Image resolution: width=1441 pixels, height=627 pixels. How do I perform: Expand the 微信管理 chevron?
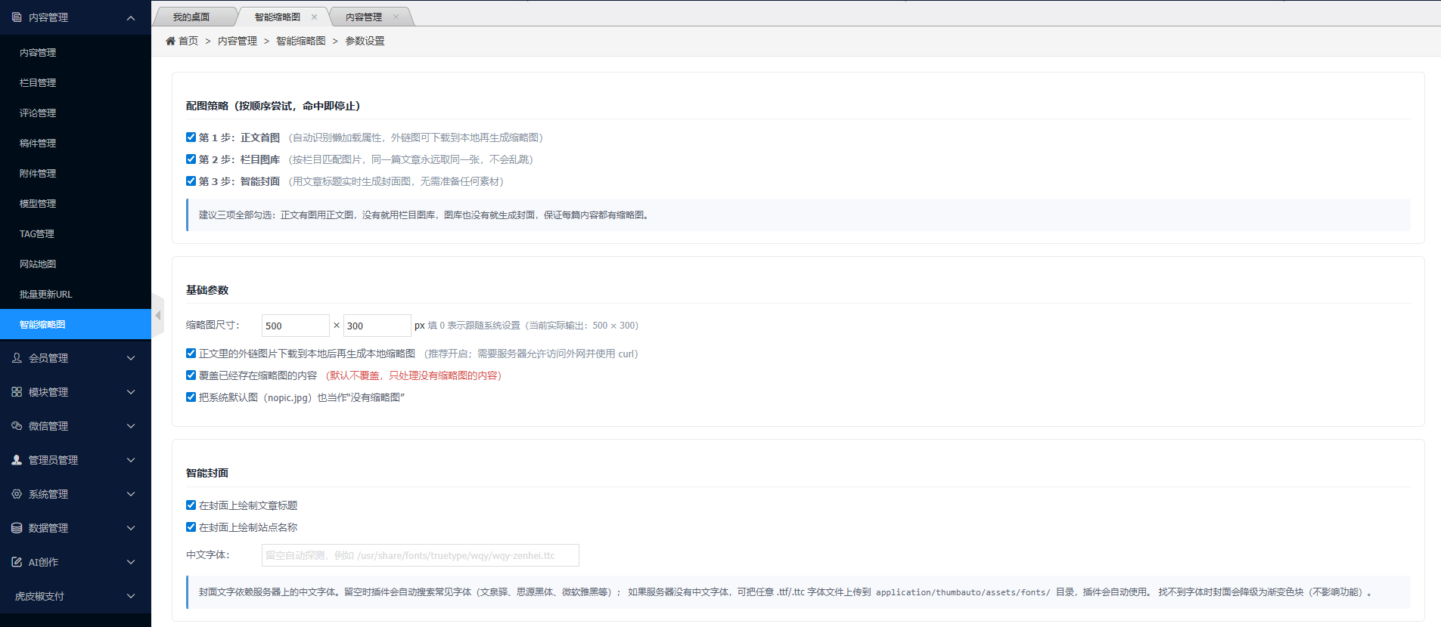click(x=131, y=426)
